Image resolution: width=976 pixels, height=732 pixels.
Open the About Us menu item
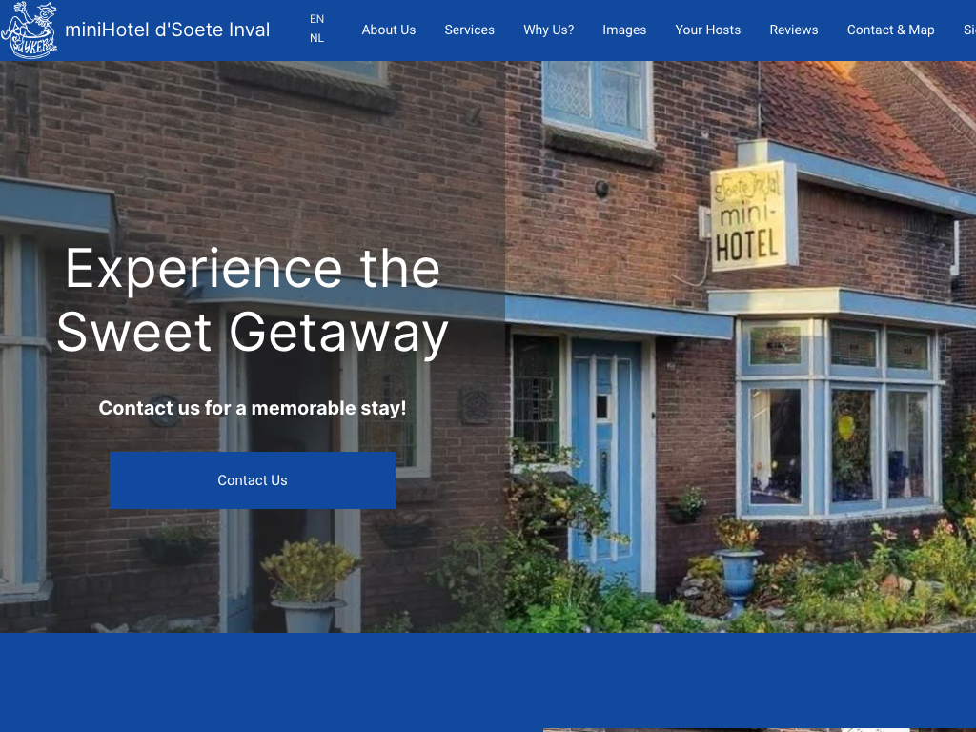(389, 30)
